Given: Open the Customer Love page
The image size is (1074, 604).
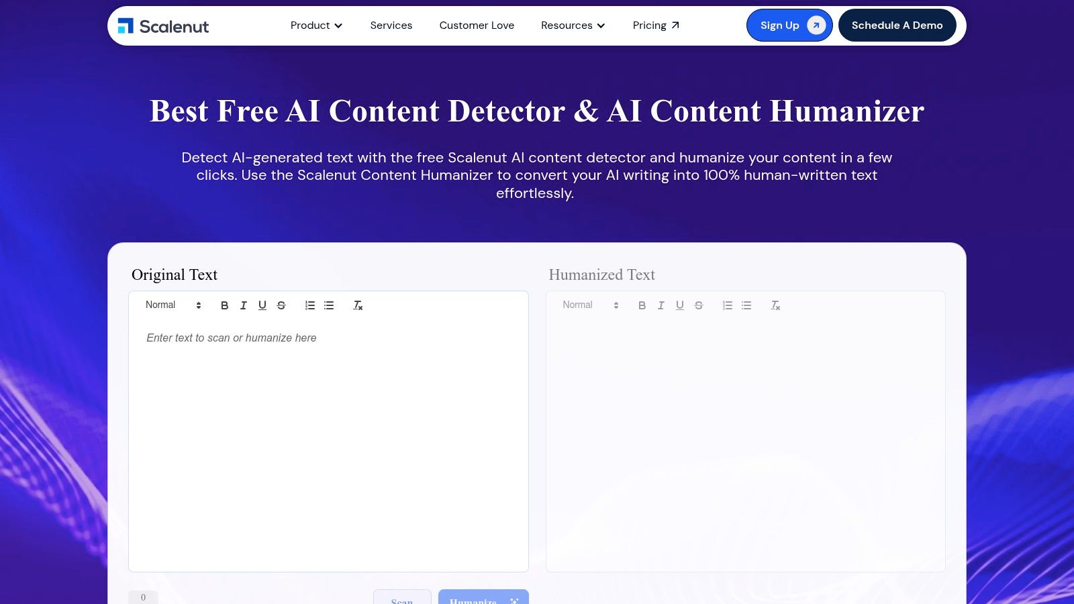Looking at the screenshot, I should tap(477, 26).
